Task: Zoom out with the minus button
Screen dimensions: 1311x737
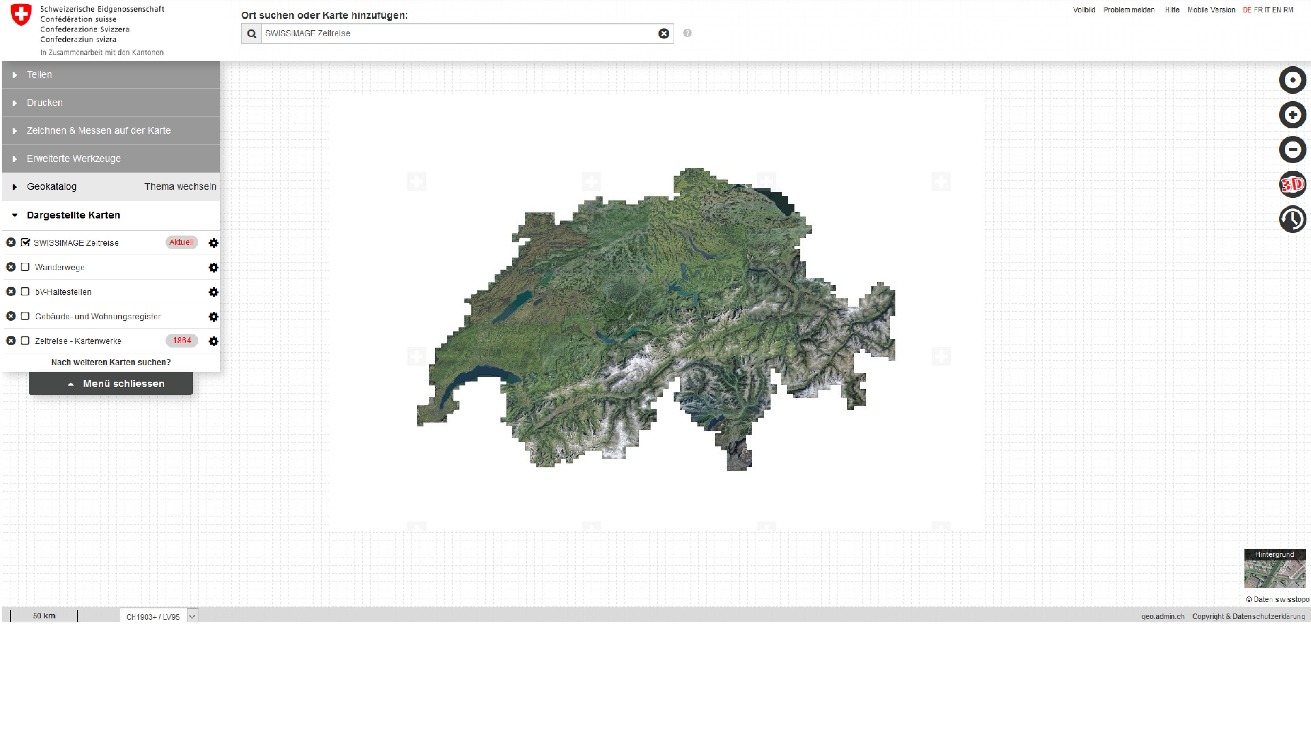Action: [1292, 150]
